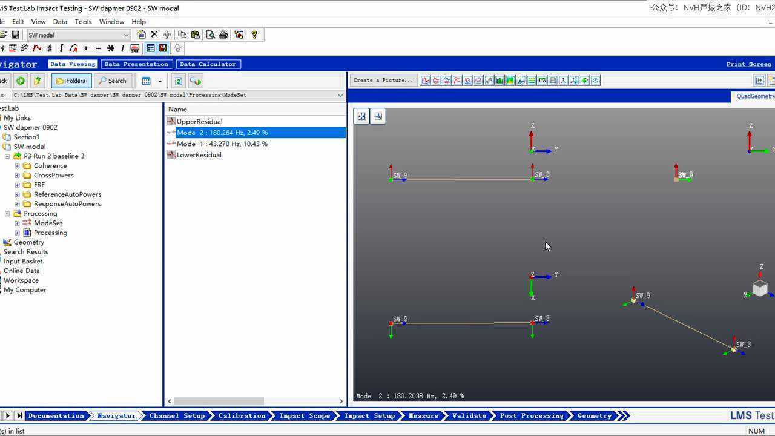This screenshot has width=775, height=436.
Task: Click the Delete X icon in toolbar
Action: pos(154,35)
